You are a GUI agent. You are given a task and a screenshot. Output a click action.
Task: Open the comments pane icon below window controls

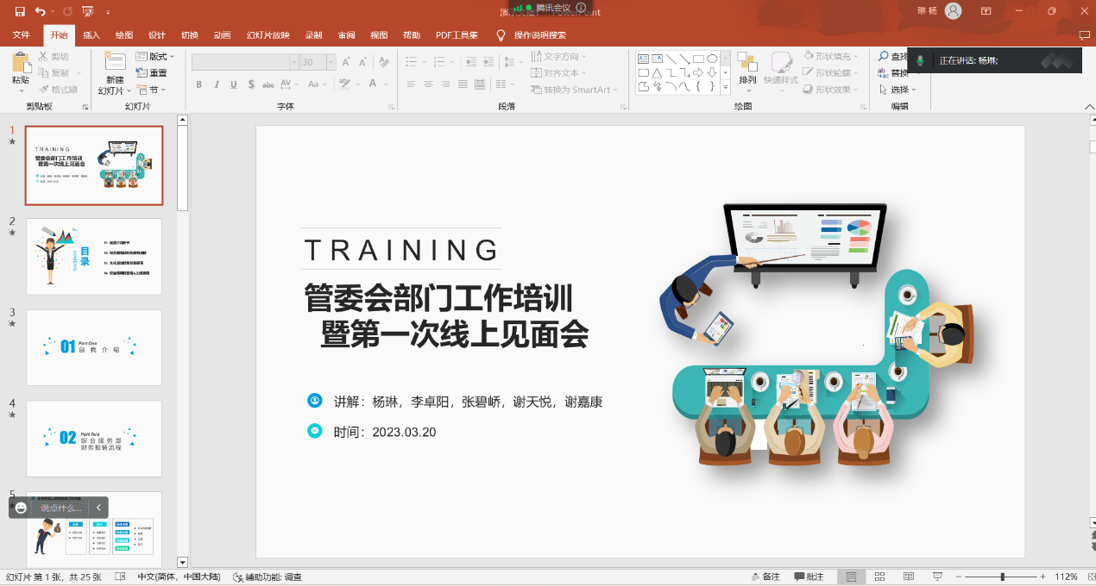pyautogui.click(x=1085, y=35)
